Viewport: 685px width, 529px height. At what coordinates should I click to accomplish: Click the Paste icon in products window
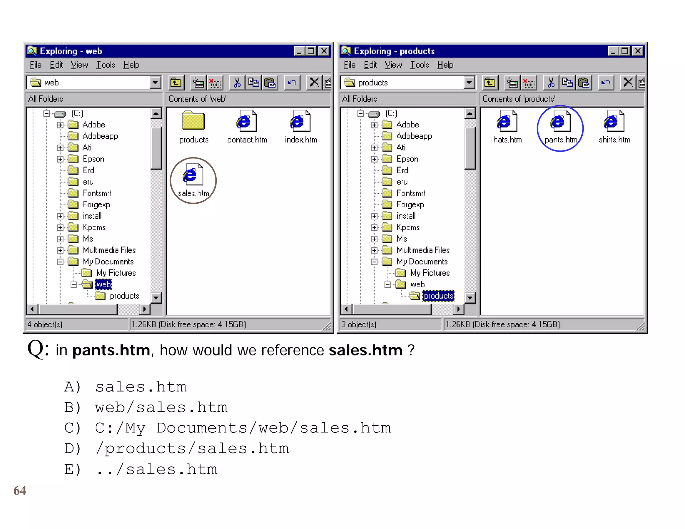[584, 82]
